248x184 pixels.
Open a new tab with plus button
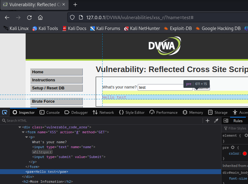coord(75,5)
